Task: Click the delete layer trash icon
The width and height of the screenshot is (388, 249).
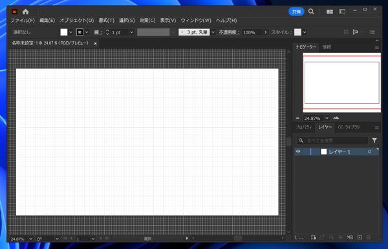Action: point(369,237)
